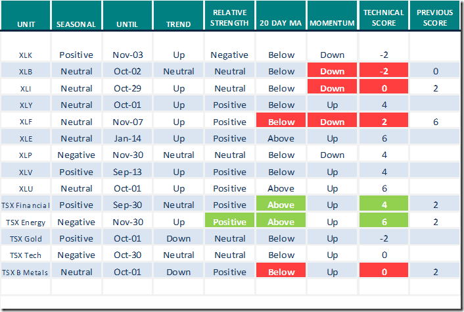Click the UNIT column header

coord(26,24)
